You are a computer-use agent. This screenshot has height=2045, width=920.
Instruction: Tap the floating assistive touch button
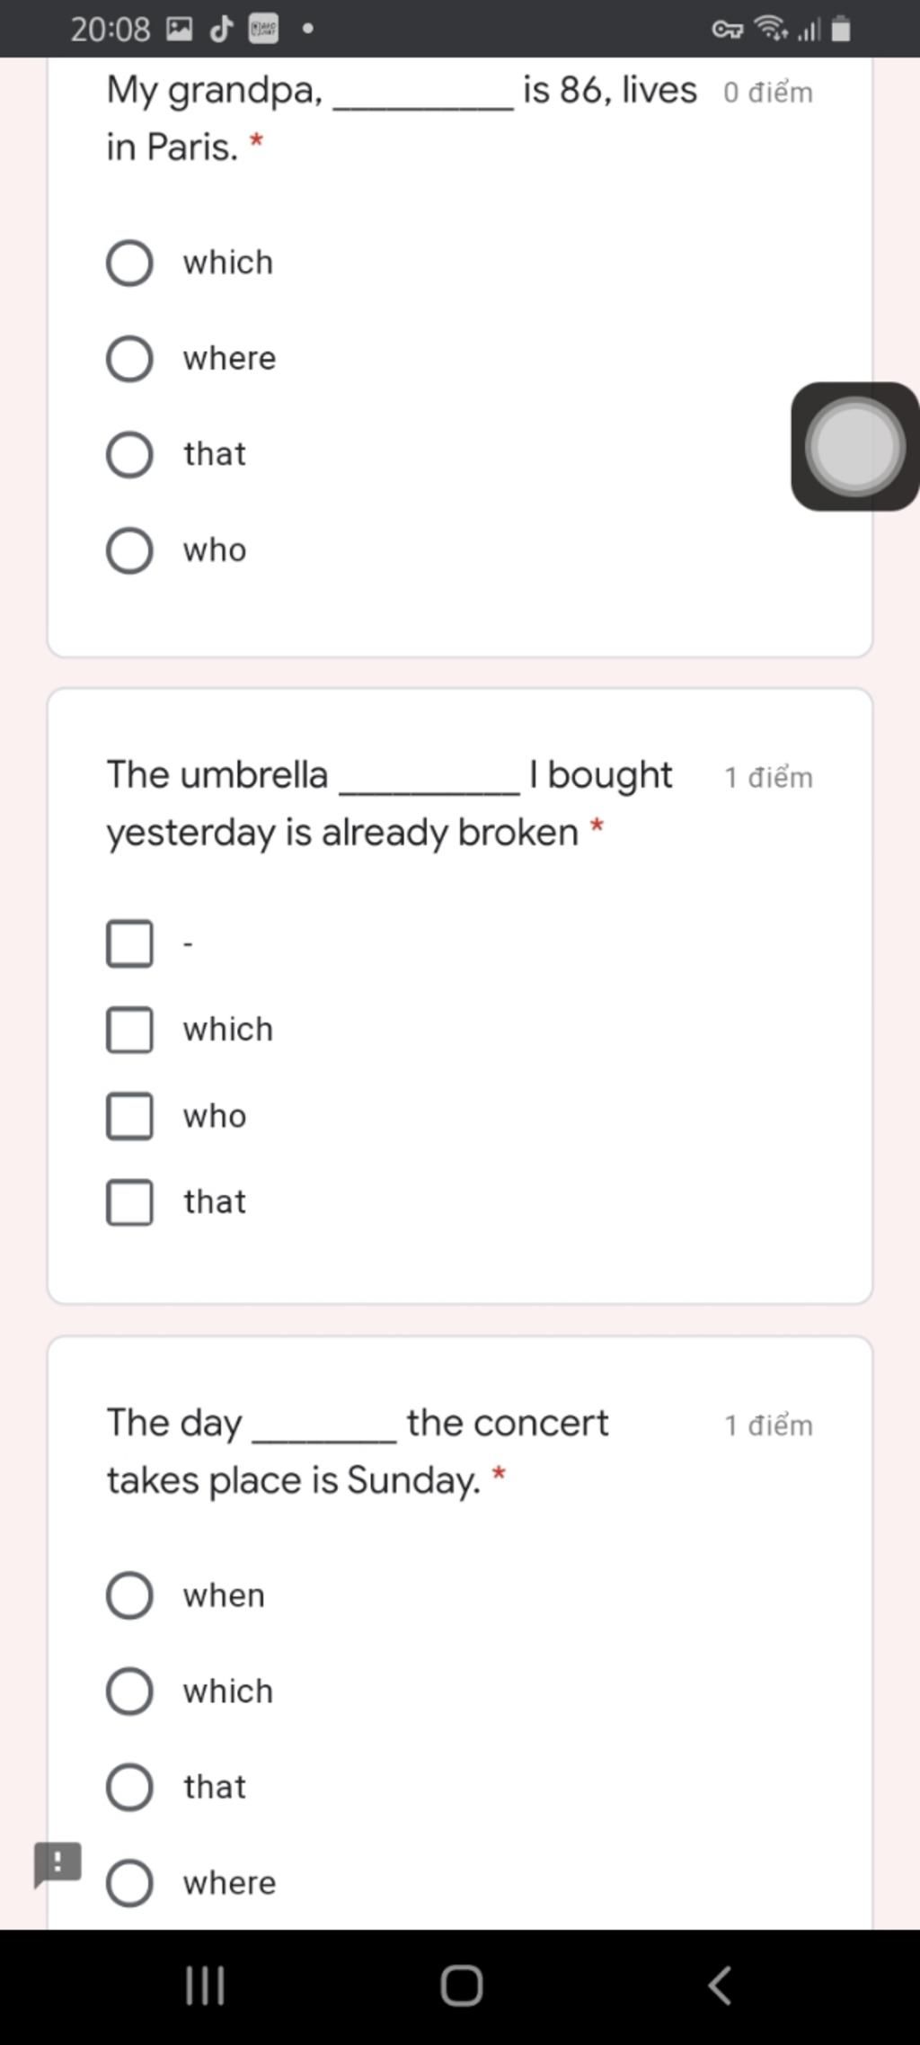click(x=854, y=447)
